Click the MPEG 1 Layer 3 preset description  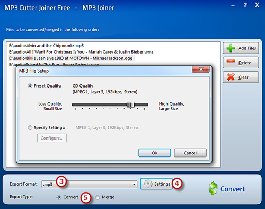(105, 92)
